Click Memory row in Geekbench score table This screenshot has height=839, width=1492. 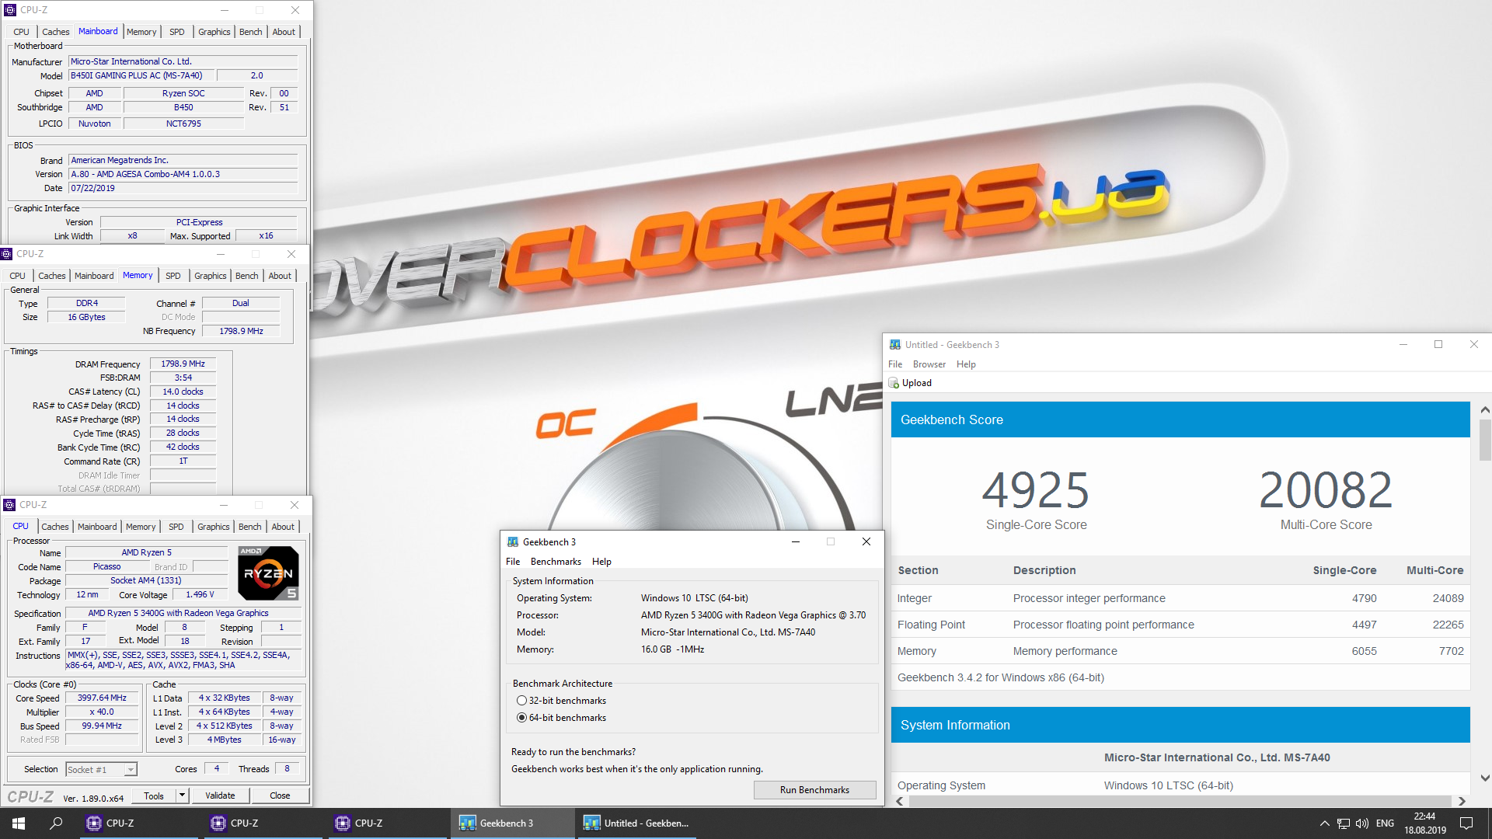click(1180, 651)
